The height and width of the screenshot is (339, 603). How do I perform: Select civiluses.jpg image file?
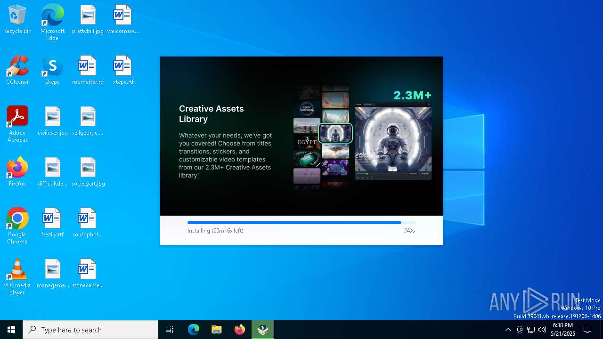(x=52, y=121)
